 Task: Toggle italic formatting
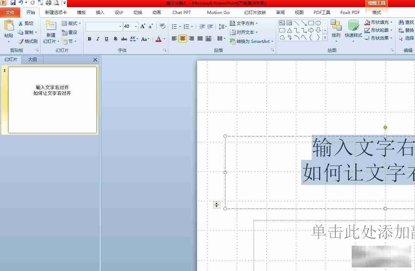(x=98, y=39)
